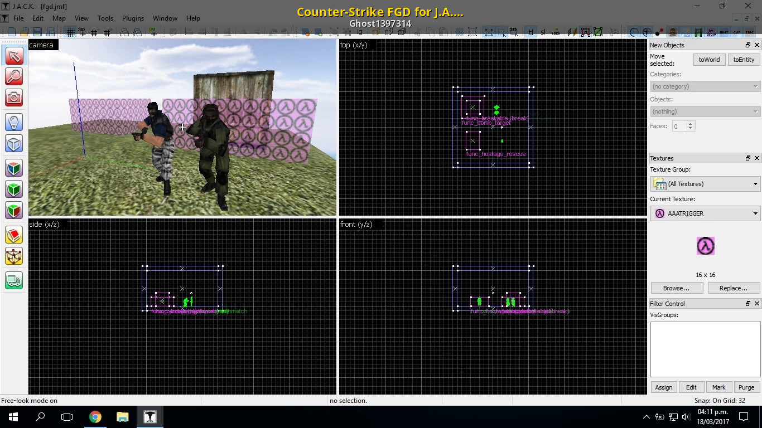Image resolution: width=762 pixels, height=428 pixels.
Task: Toggle scale lock (sl)
Action: pos(543,32)
